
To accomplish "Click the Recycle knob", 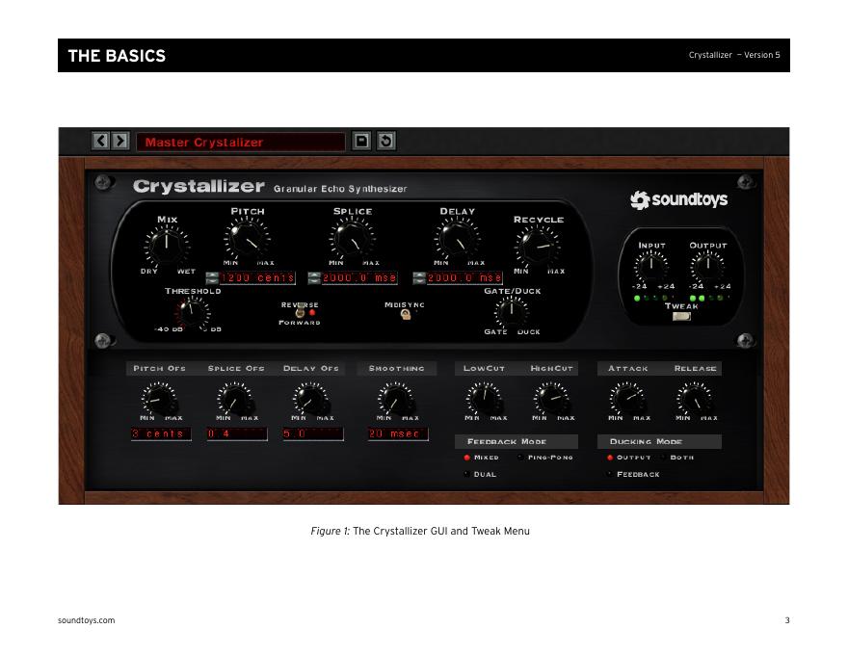I will pos(537,246).
